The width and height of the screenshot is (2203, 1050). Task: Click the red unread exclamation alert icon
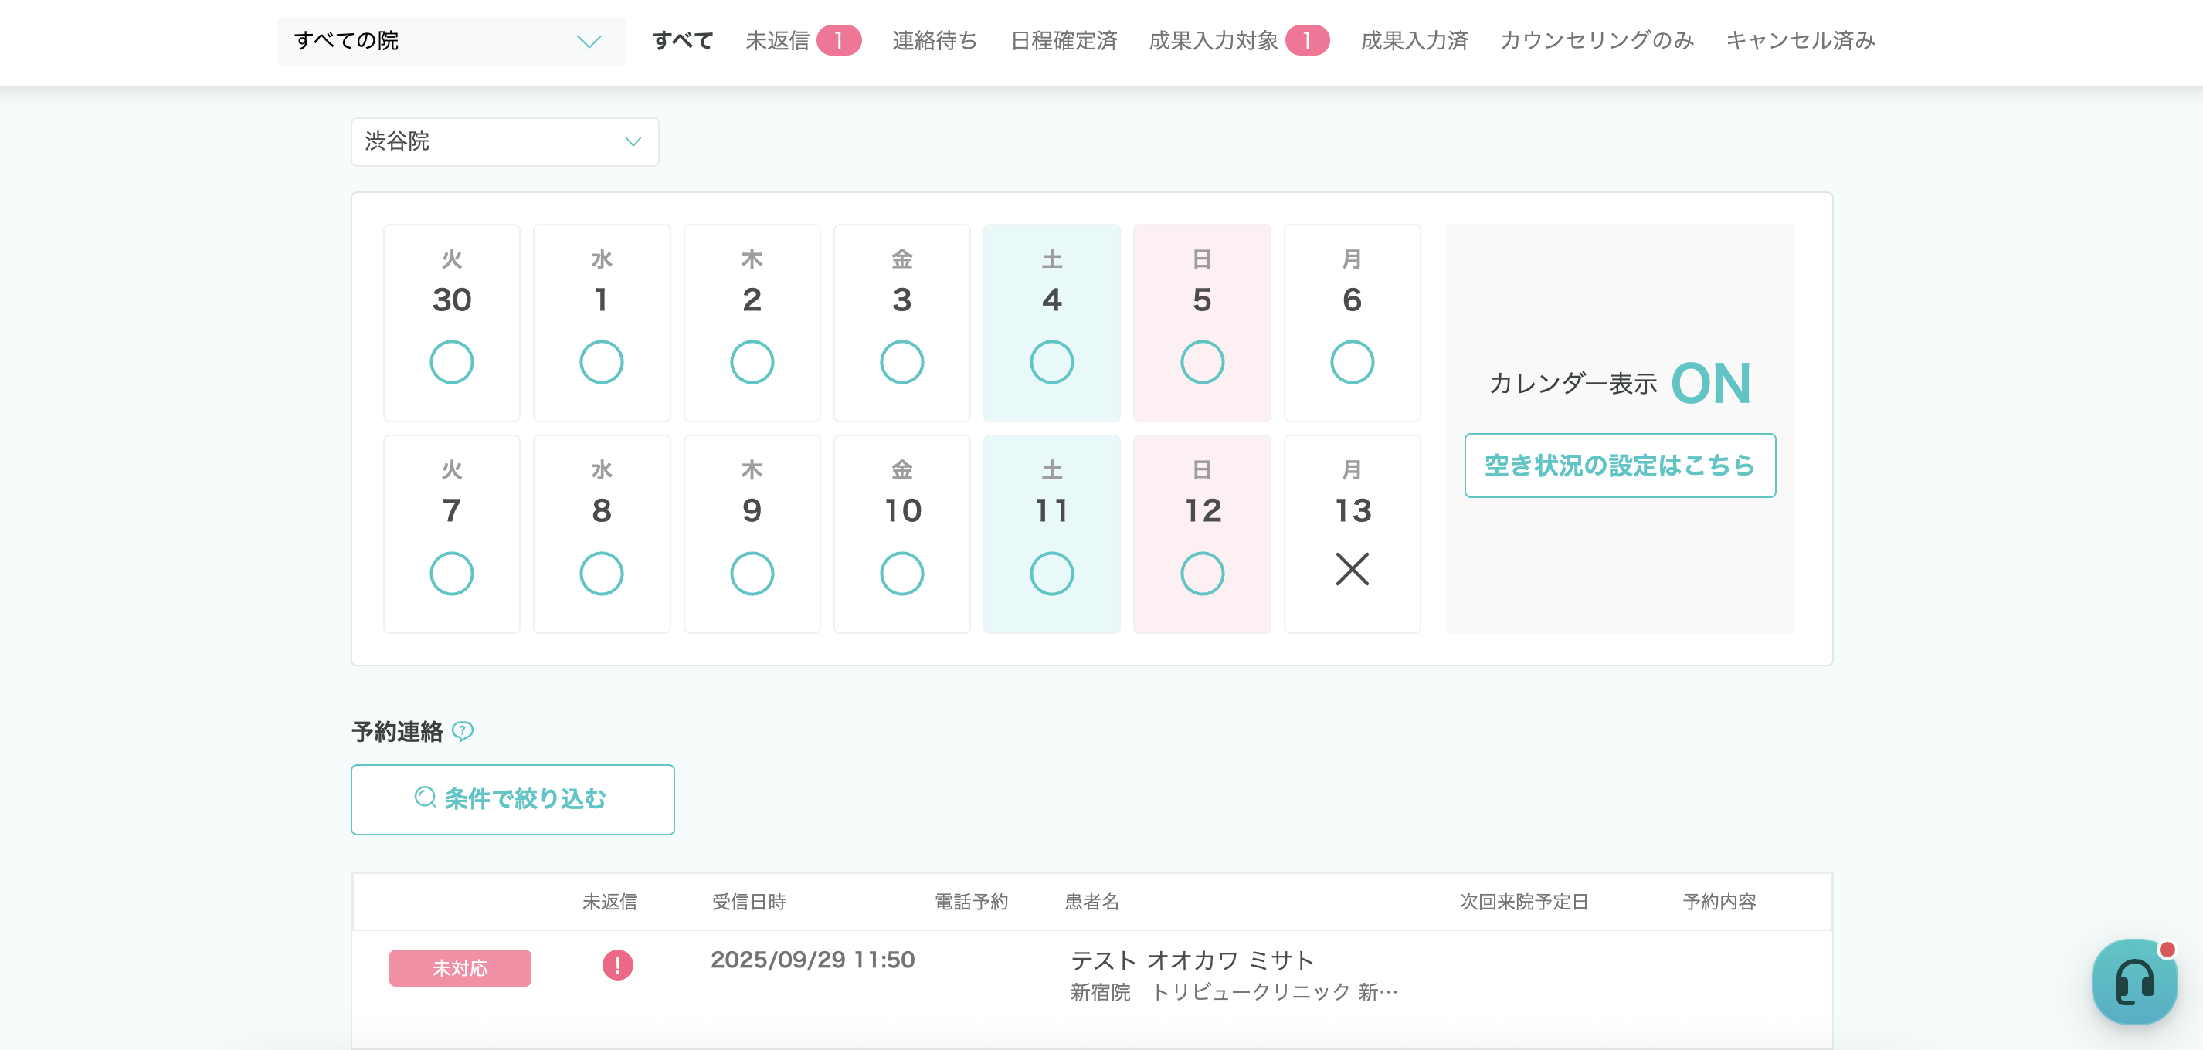(x=617, y=965)
